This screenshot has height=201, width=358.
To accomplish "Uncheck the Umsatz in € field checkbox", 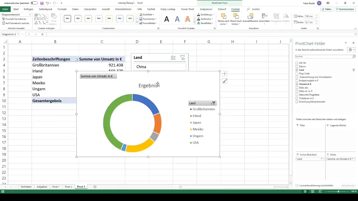I will tap(297, 84).
